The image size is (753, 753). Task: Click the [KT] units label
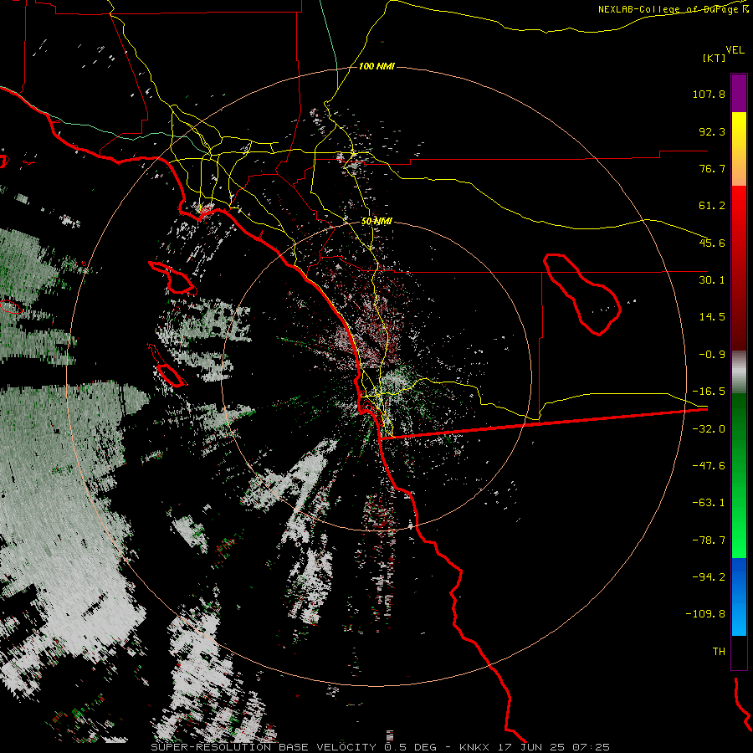715,58
